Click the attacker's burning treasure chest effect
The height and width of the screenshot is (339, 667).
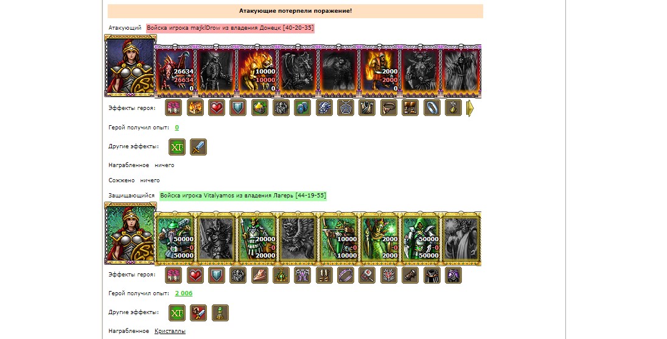coord(195,108)
